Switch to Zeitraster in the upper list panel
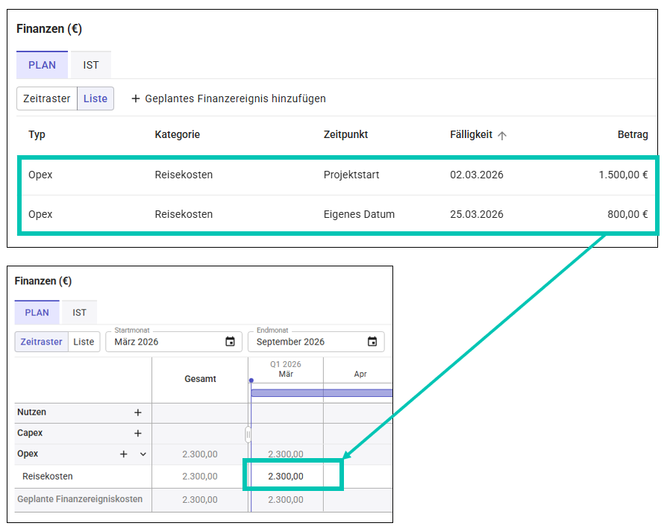The height and width of the screenshot is (529, 670). (47, 98)
